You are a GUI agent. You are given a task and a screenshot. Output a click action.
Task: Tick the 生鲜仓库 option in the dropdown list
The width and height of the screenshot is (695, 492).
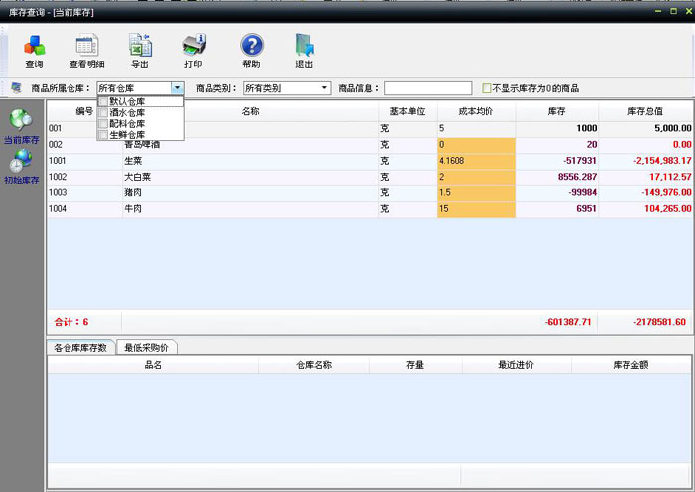tap(103, 135)
